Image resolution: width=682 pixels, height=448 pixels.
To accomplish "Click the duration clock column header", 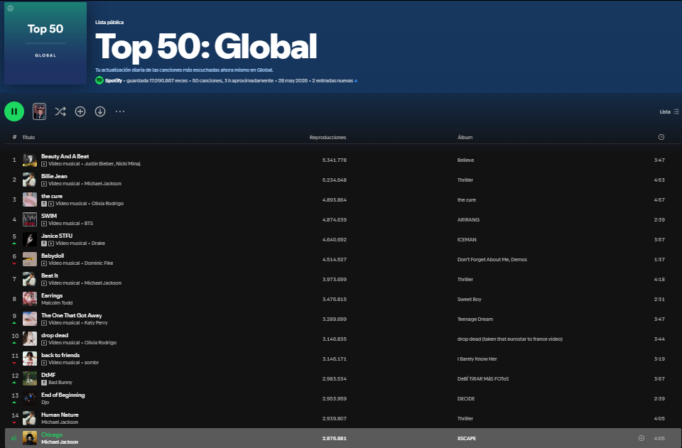I will [x=661, y=137].
